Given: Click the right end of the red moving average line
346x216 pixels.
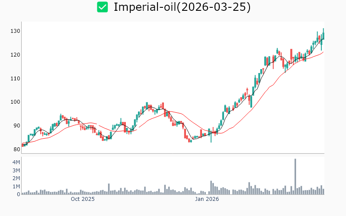Looking at the screenshot, I should click(323, 52).
